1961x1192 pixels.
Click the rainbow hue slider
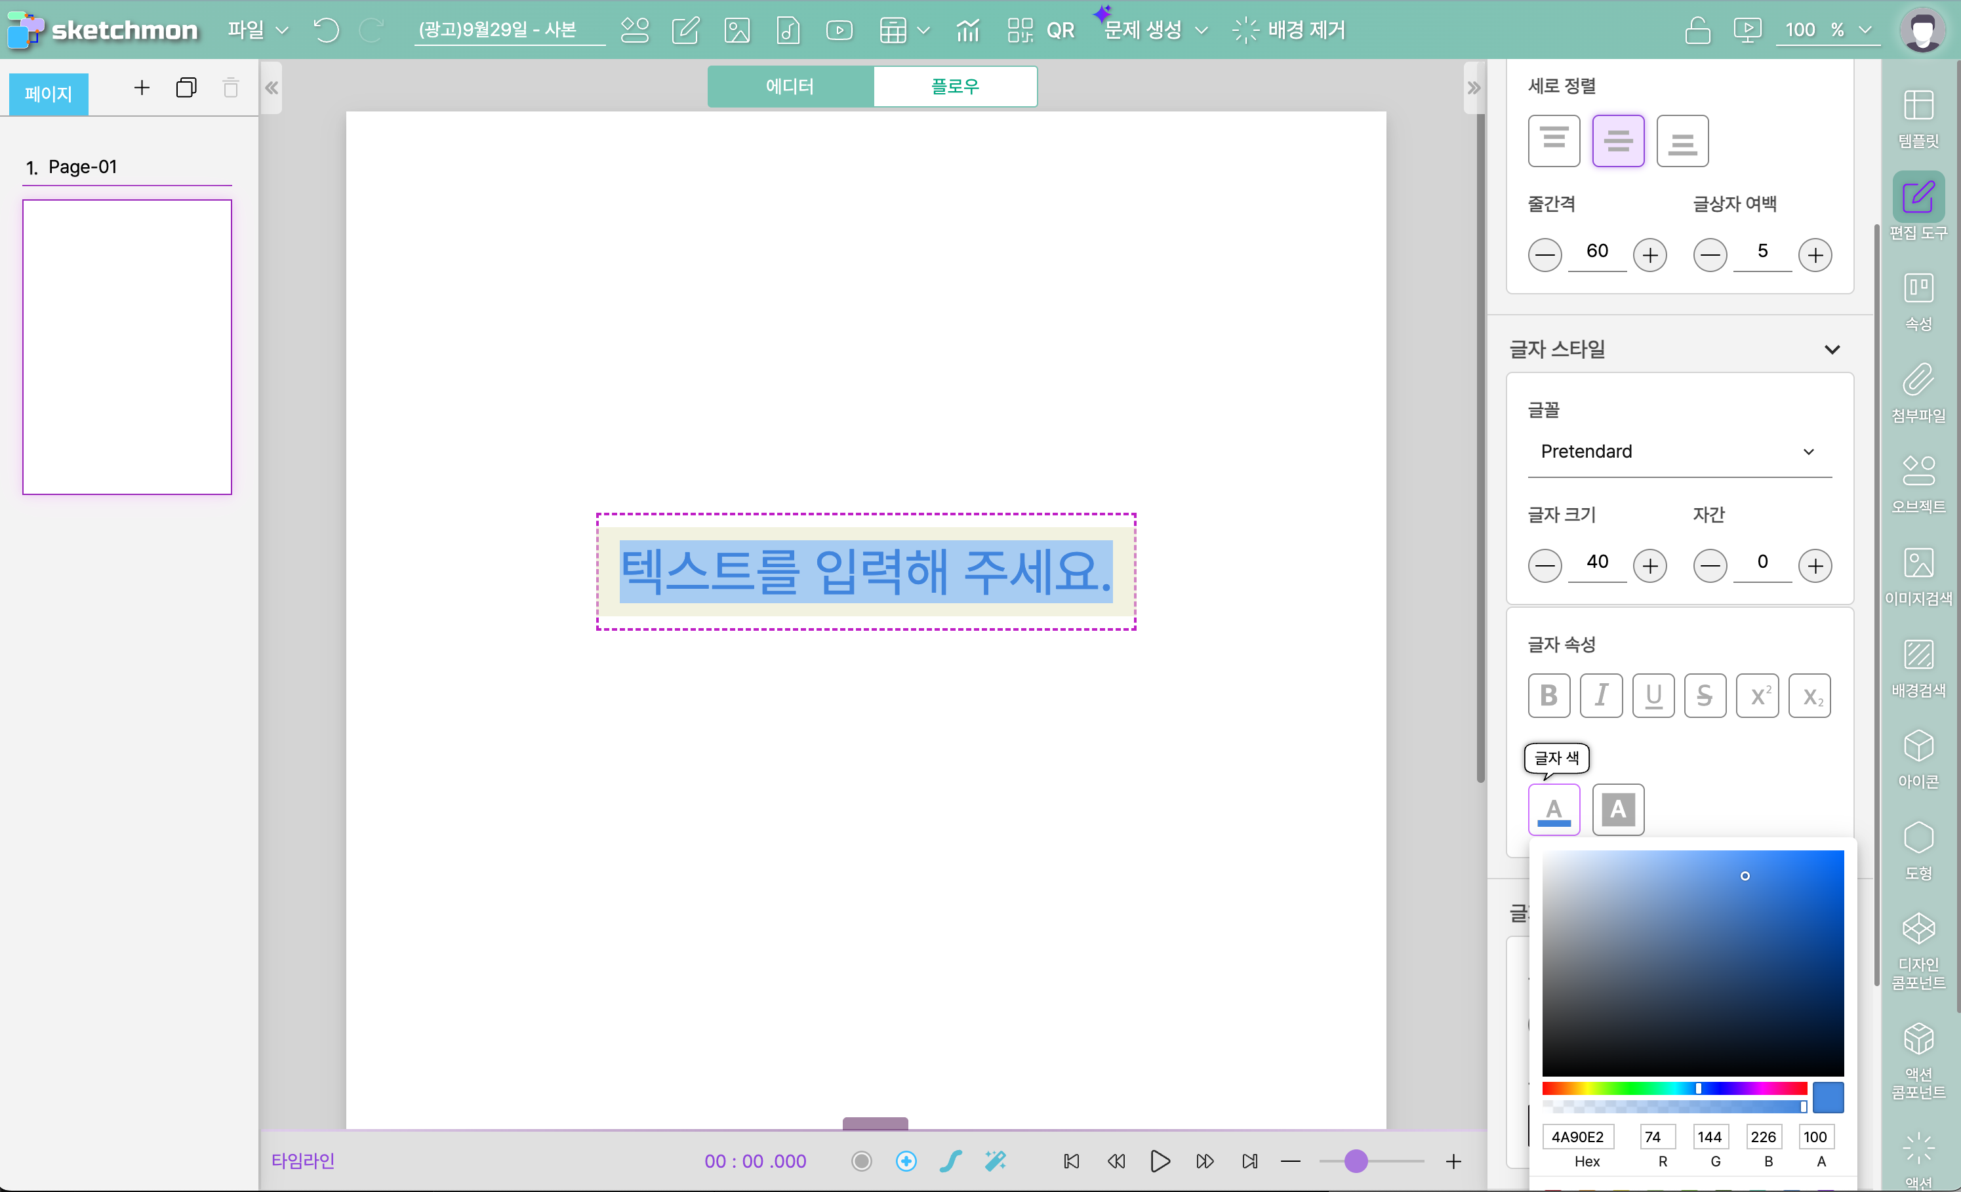point(1674,1088)
